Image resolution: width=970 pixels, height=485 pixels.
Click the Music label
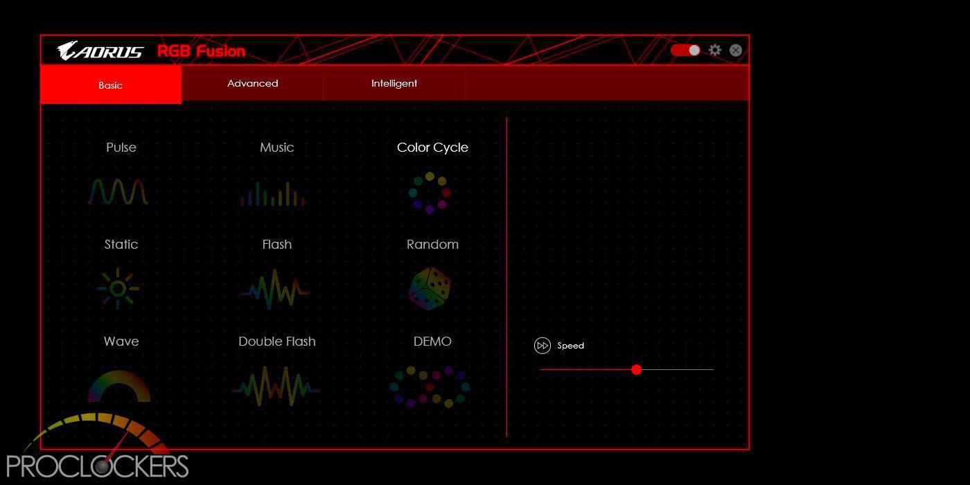[x=276, y=148]
